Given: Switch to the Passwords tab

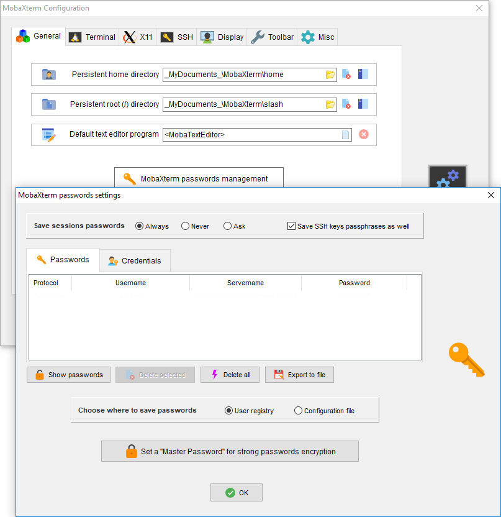Looking at the screenshot, I should pyautogui.click(x=63, y=260).
